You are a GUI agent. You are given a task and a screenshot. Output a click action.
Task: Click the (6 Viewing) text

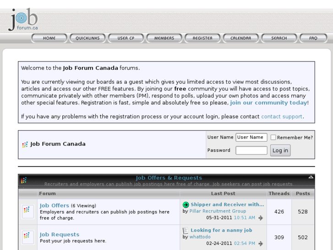[x=83, y=206]
